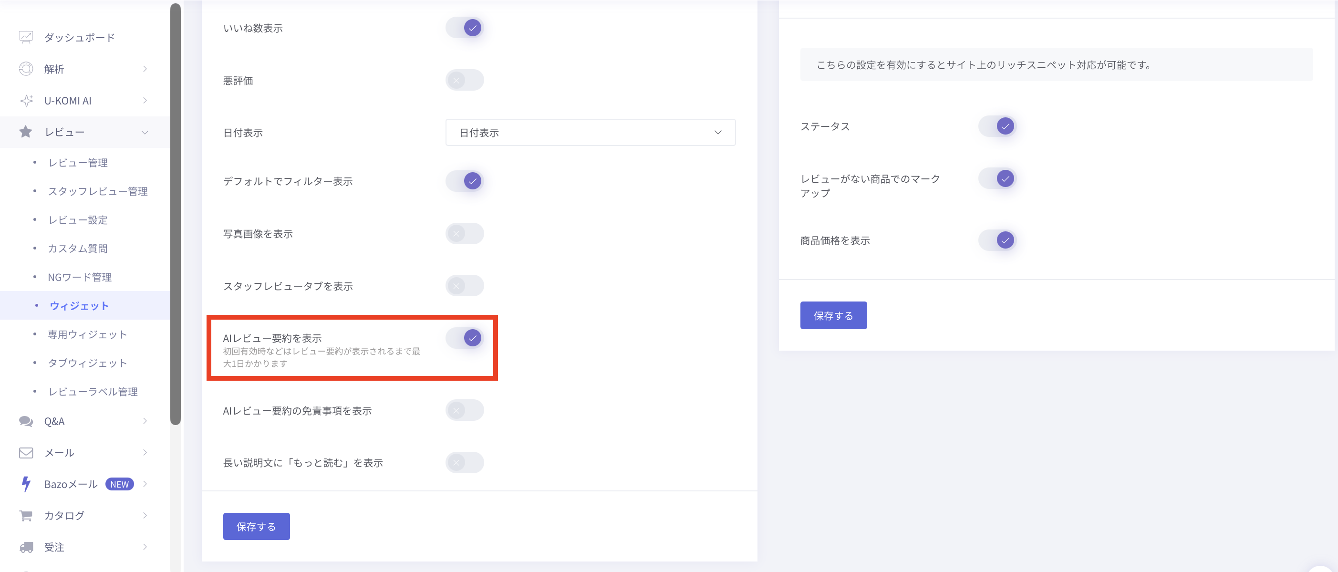Viewport: 1338px width, 572px height.
Task: Click the Q&A chat bubbles icon
Action: [26, 421]
